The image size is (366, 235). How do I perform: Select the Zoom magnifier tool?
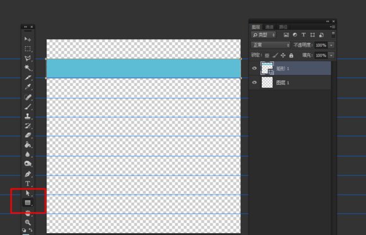click(28, 222)
